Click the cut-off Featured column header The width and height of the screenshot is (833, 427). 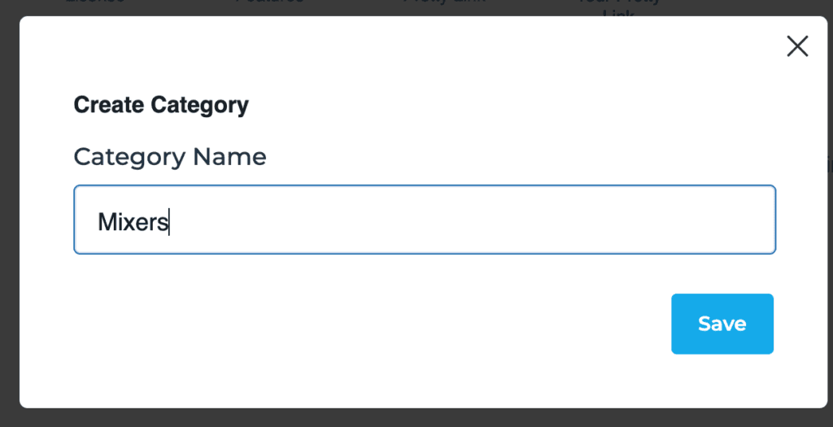click(269, 2)
